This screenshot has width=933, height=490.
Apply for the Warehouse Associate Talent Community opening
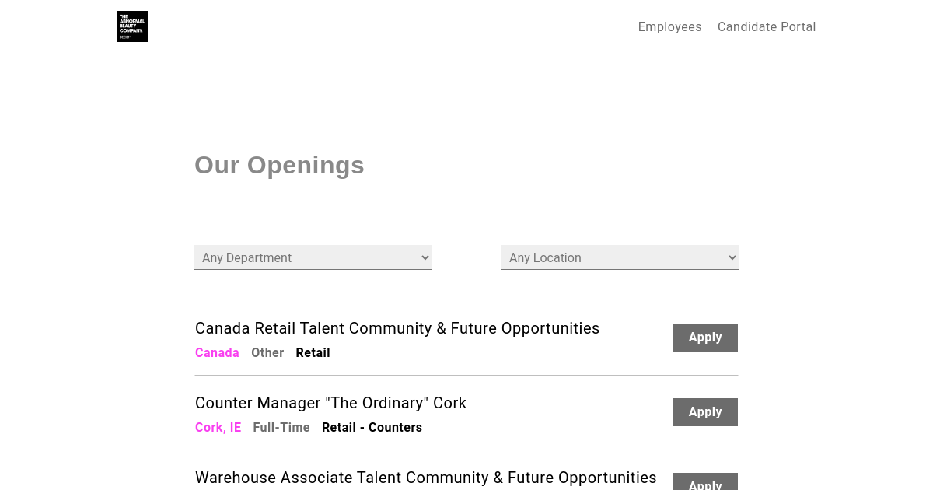click(x=705, y=484)
